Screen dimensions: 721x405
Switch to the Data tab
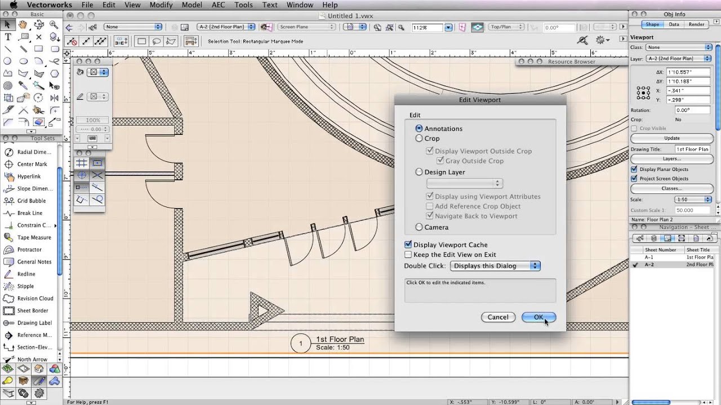coord(674,25)
